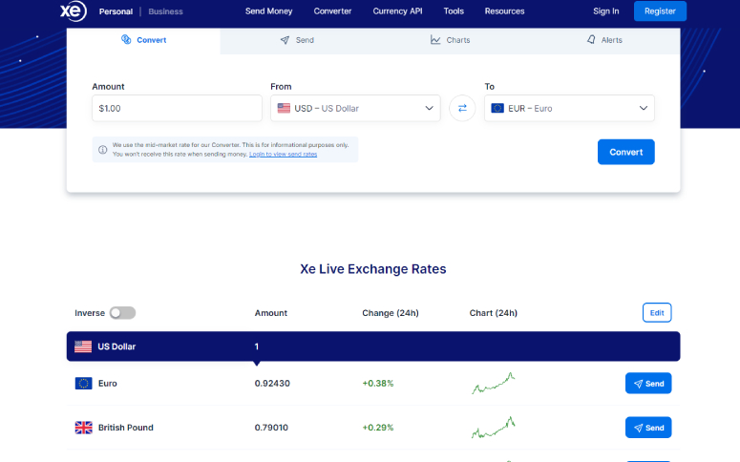Open the Tools menu
740x462 pixels.
[x=454, y=10]
